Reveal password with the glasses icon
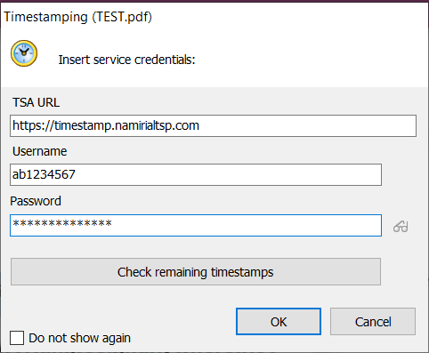 (x=401, y=227)
